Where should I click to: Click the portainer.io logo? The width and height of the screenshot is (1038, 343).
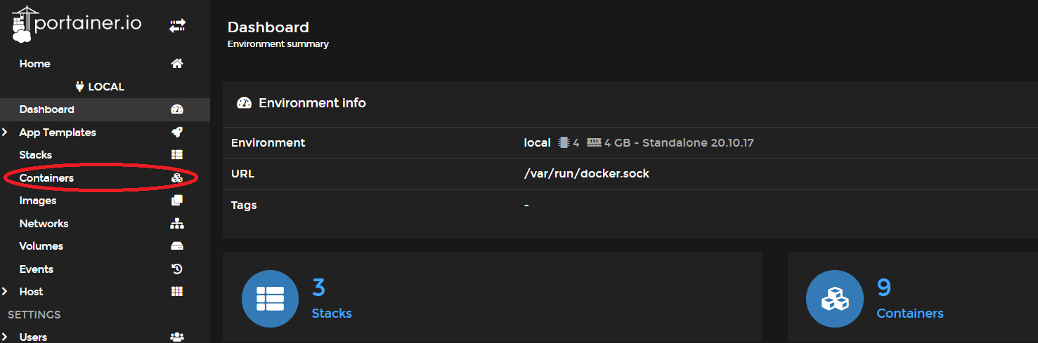point(77,25)
